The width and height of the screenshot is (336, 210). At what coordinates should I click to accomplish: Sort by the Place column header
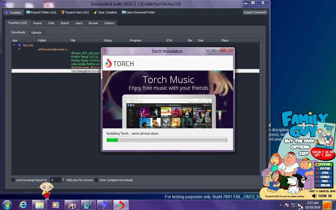(240, 40)
